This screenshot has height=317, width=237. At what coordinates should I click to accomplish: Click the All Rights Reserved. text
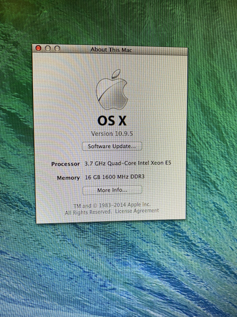(88, 212)
